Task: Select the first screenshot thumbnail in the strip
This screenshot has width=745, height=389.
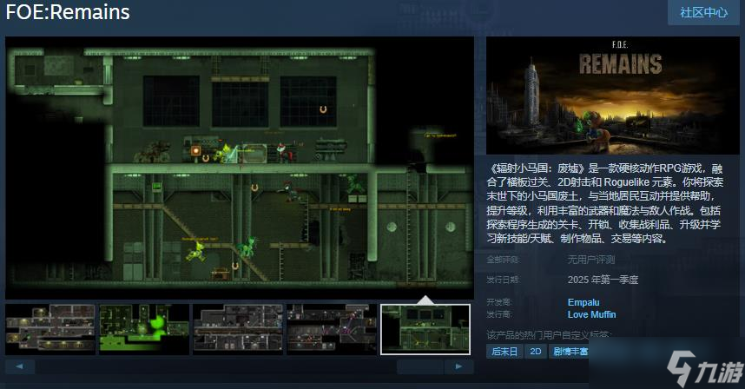Action: [50, 330]
